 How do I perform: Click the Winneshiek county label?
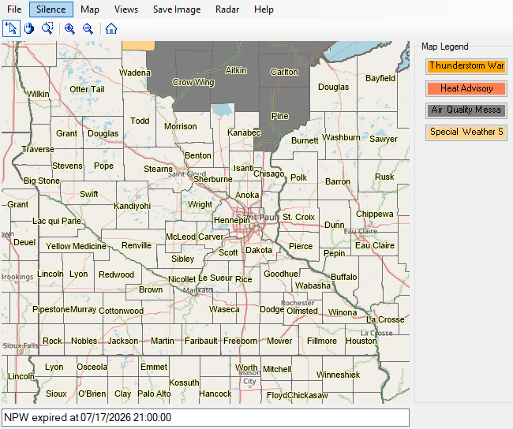[338, 375]
